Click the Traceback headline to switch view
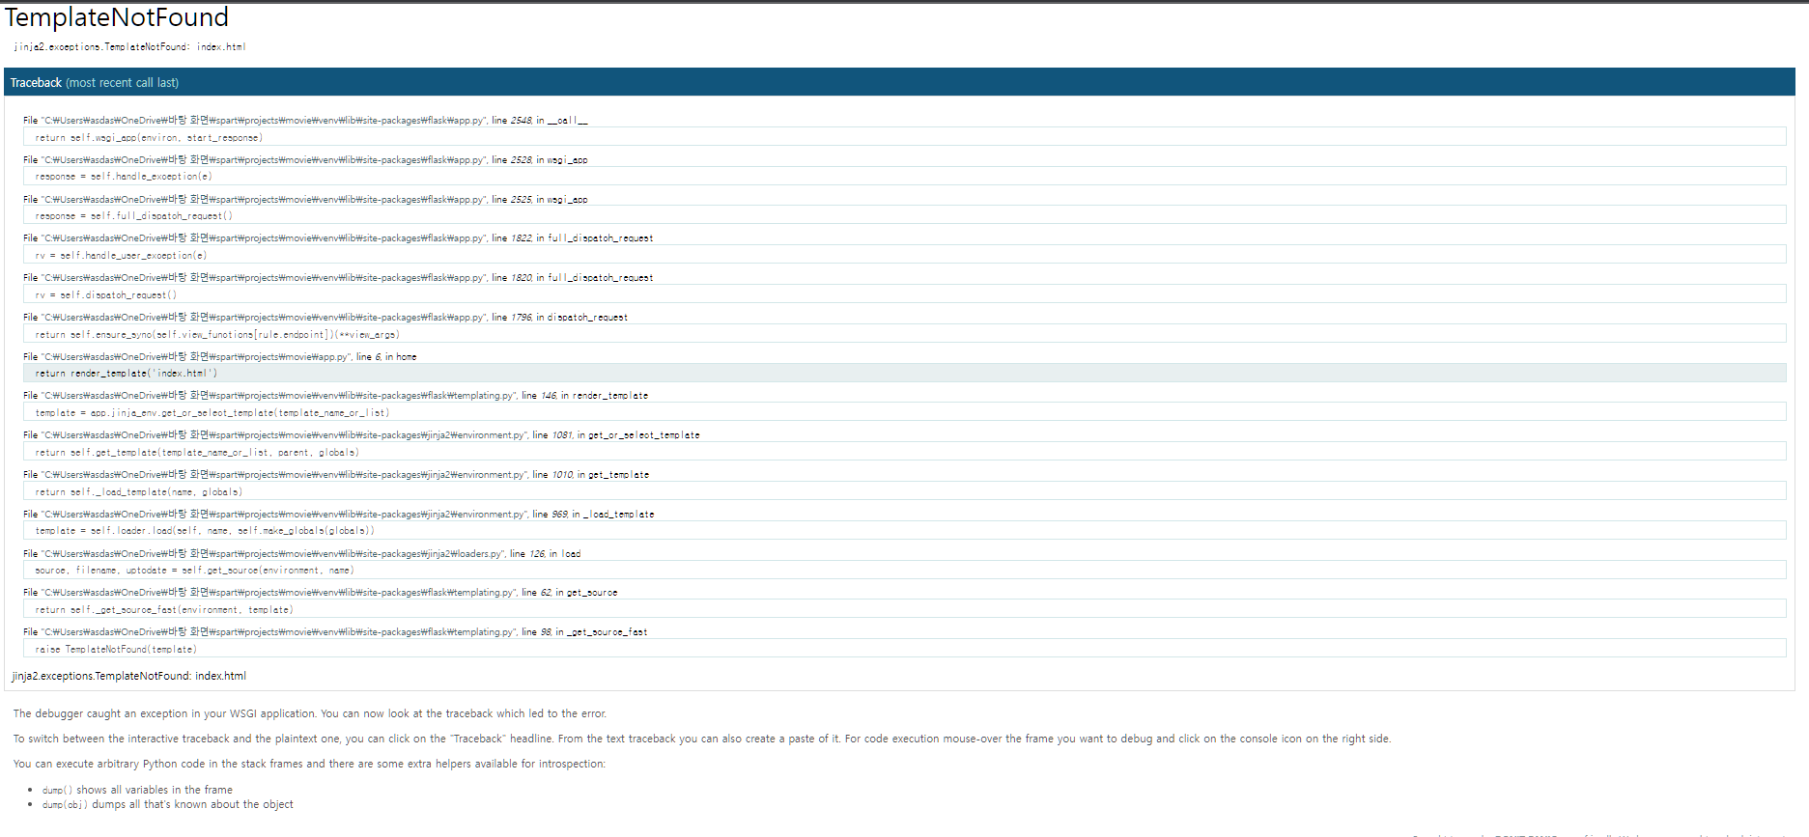Screen dimensions: 1809x837 pos(37,83)
